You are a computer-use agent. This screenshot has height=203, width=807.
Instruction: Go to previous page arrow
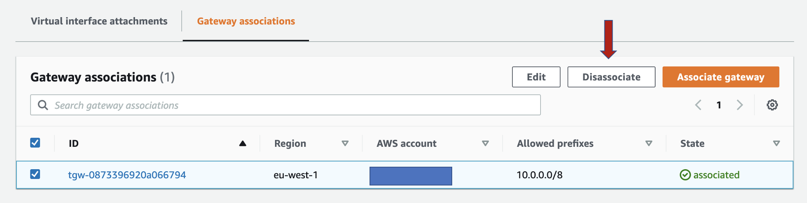(x=698, y=105)
